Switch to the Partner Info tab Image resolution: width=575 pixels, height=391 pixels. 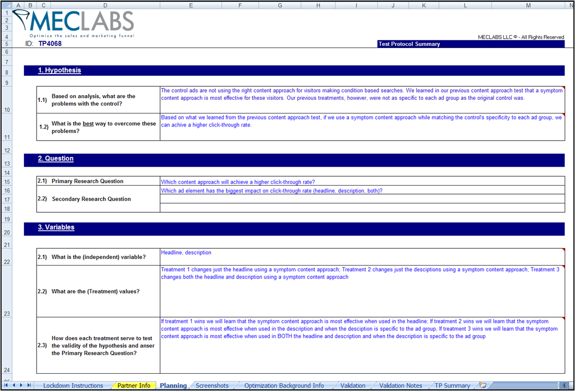point(133,386)
